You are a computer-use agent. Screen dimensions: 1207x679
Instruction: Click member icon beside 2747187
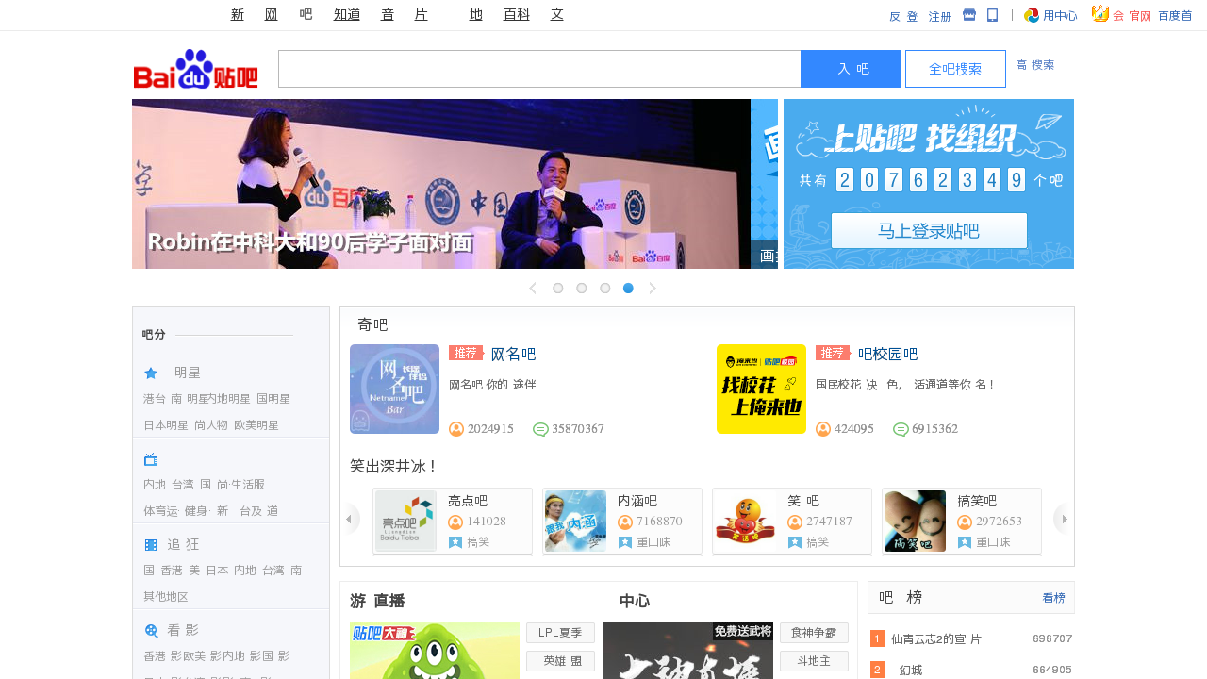(x=795, y=522)
